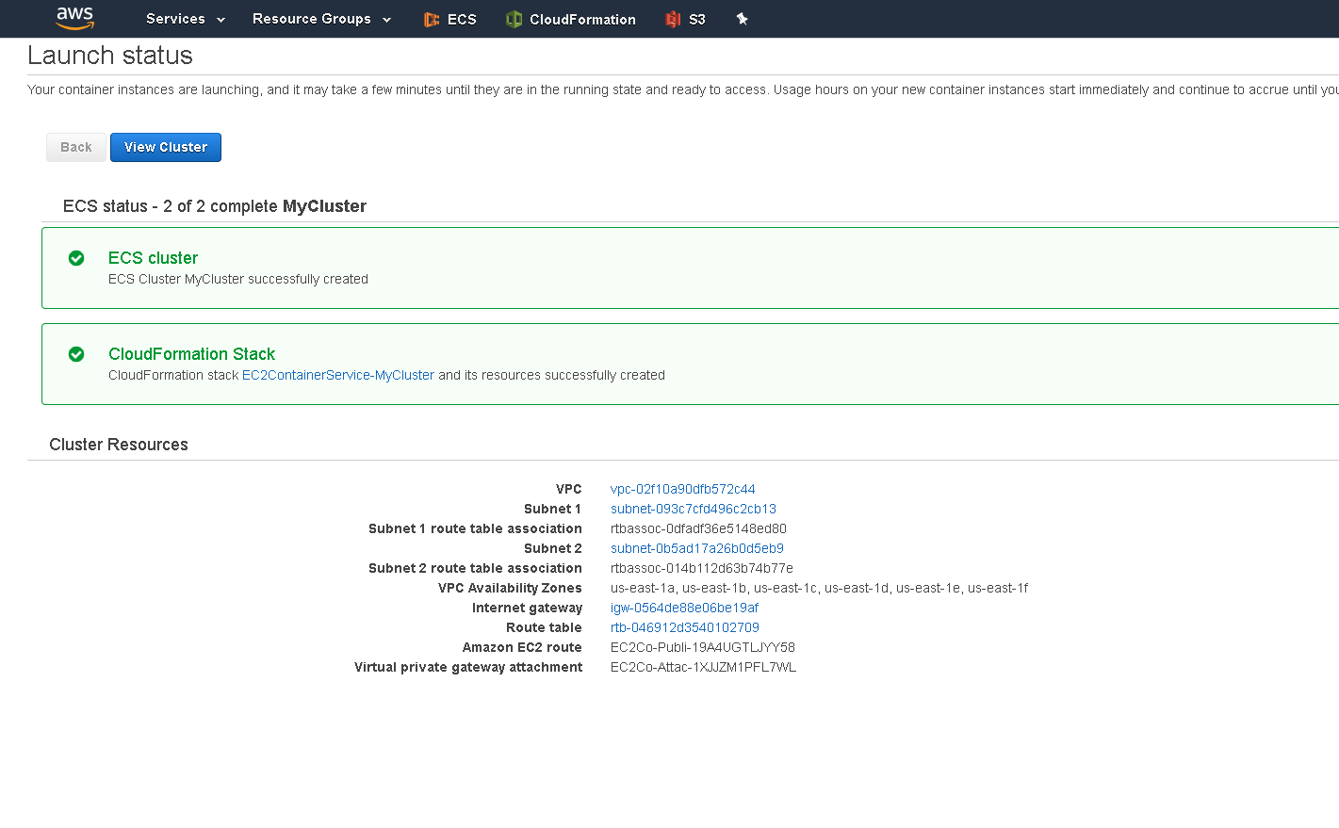Click the Internet gateway label
The width and height of the screenshot is (1339, 828).
pyautogui.click(x=527, y=608)
